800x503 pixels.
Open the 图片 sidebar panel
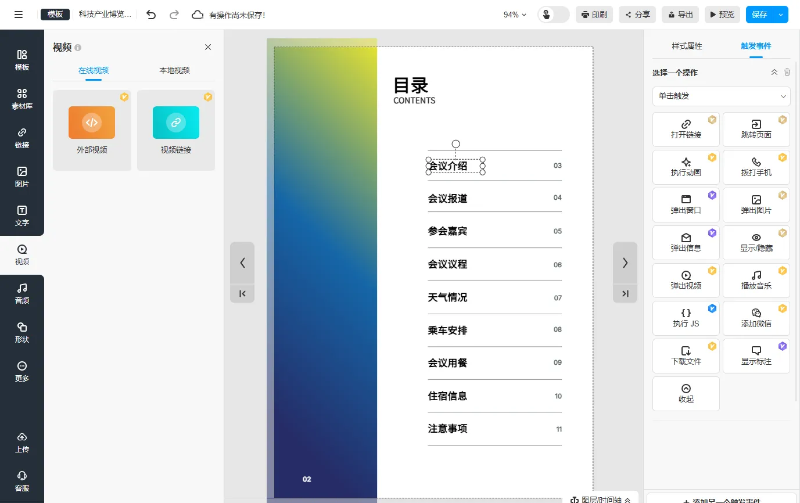point(22,177)
